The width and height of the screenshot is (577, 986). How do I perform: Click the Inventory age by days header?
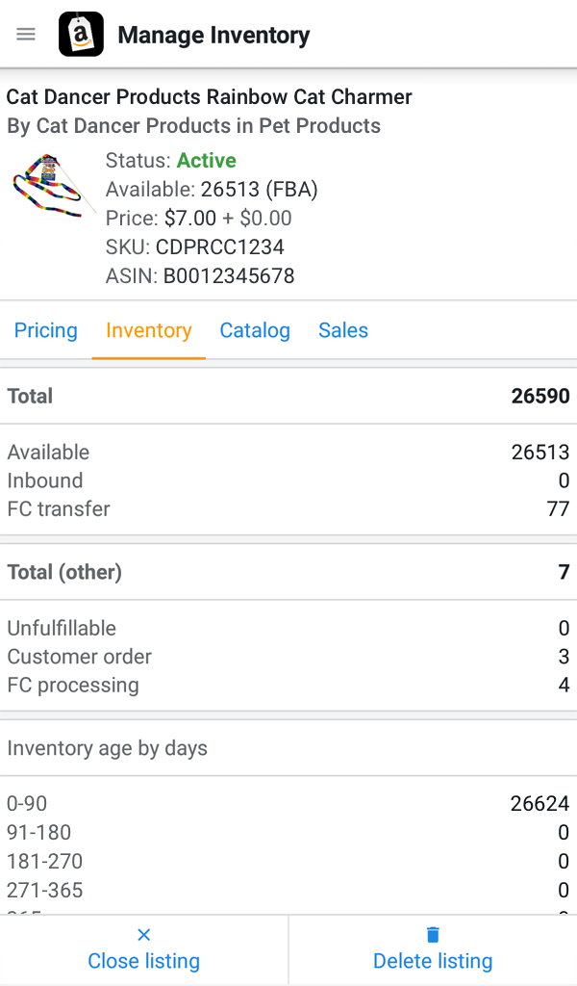[x=107, y=747]
